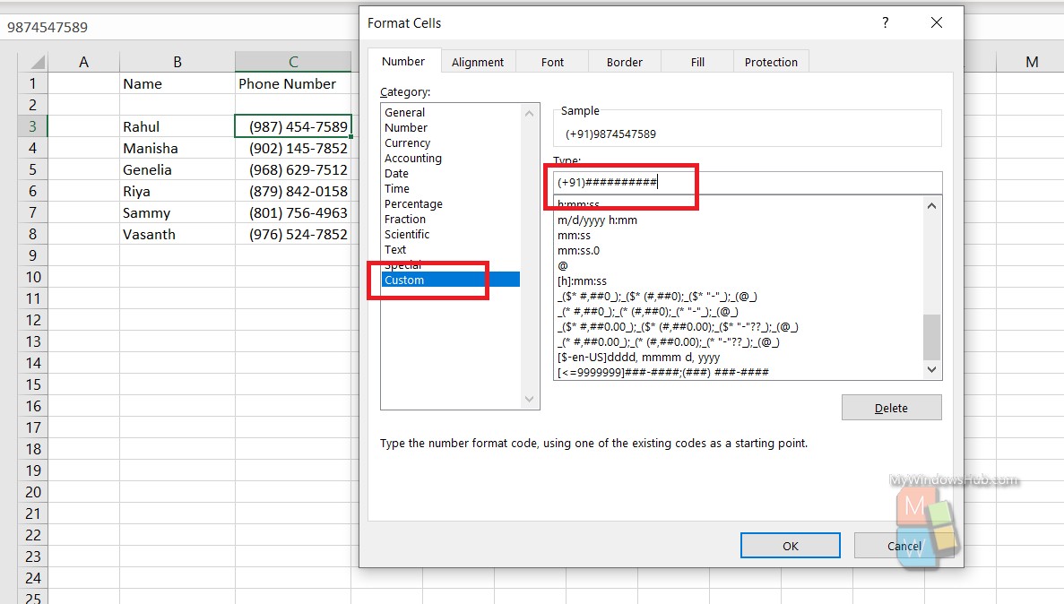Screen dimensions: 1064x604
Task: Select the m/d/yyyy h:mm format code
Action: (597, 220)
